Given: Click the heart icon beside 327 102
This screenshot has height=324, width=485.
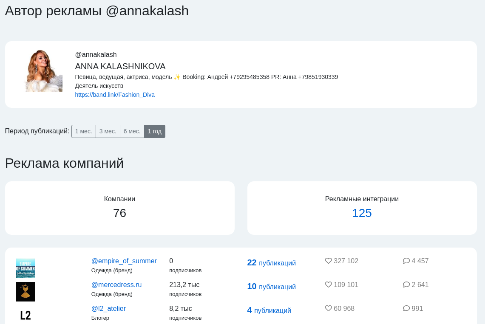Looking at the screenshot, I should tap(329, 261).
